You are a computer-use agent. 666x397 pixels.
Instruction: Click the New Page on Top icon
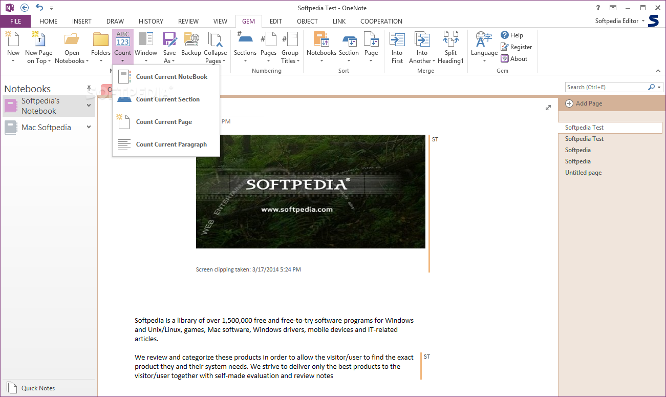(x=38, y=39)
